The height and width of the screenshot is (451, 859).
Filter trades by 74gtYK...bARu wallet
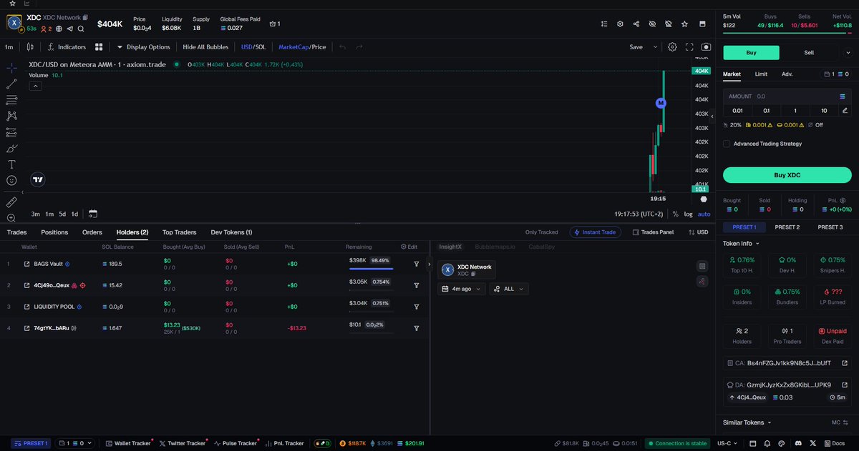tap(416, 328)
